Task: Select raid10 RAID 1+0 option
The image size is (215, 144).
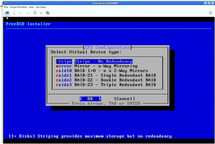Action: coord(102,71)
